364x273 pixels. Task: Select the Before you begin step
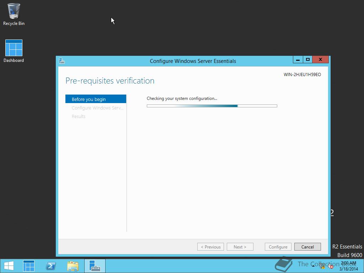[96, 99]
